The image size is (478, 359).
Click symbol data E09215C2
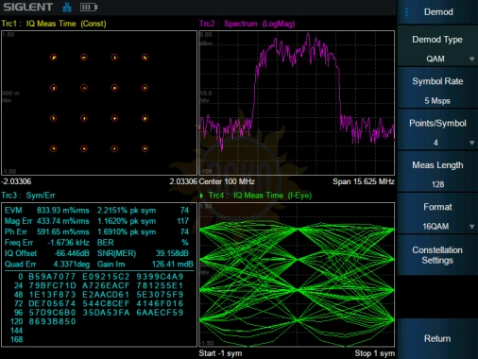[106, 277]
